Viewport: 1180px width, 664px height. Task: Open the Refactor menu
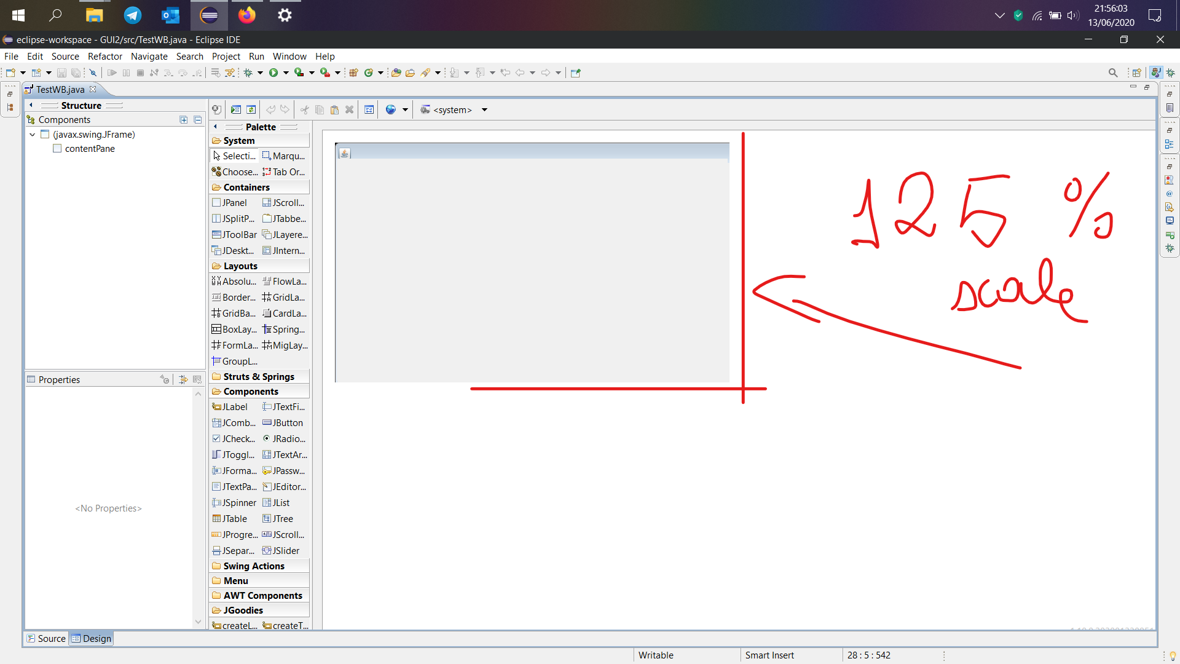[105, 56]
